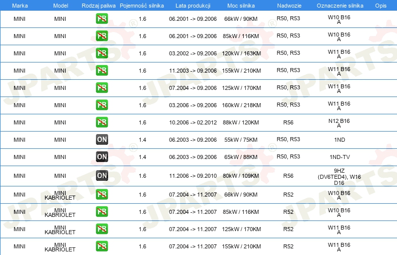The width and height of the screenshot is (397, 255).
Task: Select the 55kW / 75KM power cell
Action: [x=241, y=140]
